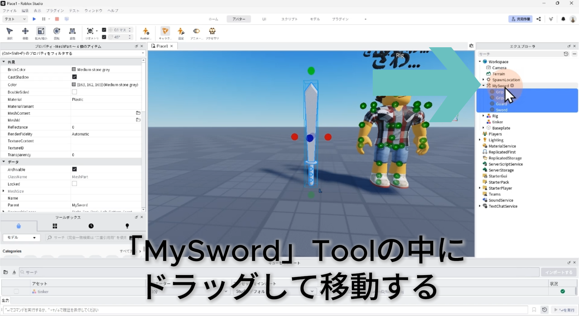The width and height of the screenshot is (579, 325).
Task: Click the Explorer search field
Action: pos(519,54)
